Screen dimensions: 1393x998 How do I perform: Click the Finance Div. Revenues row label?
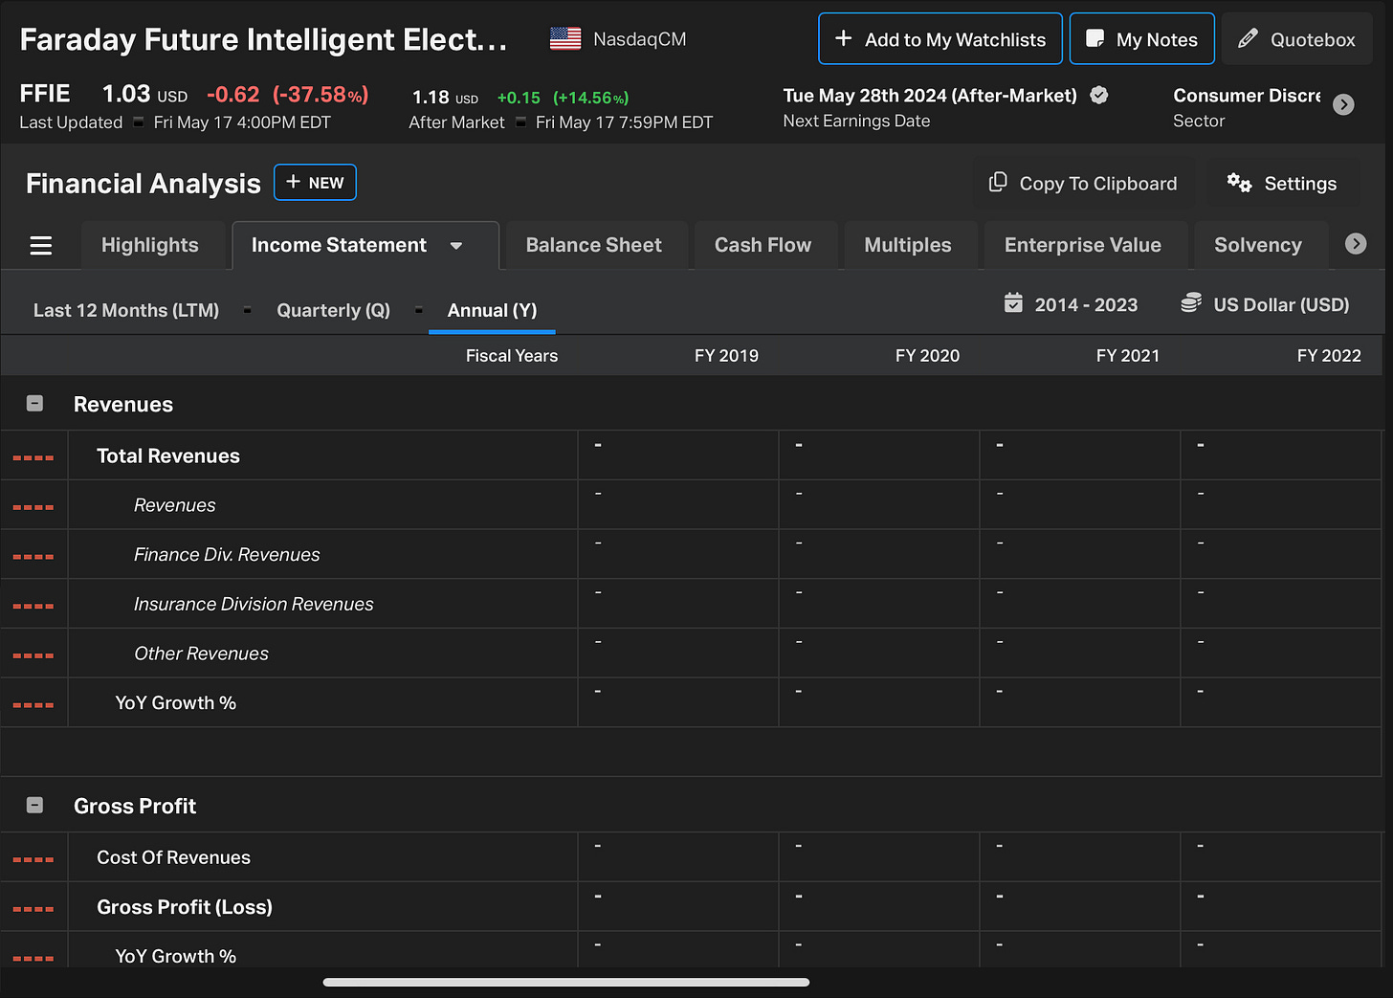click(x=227, y=555)
